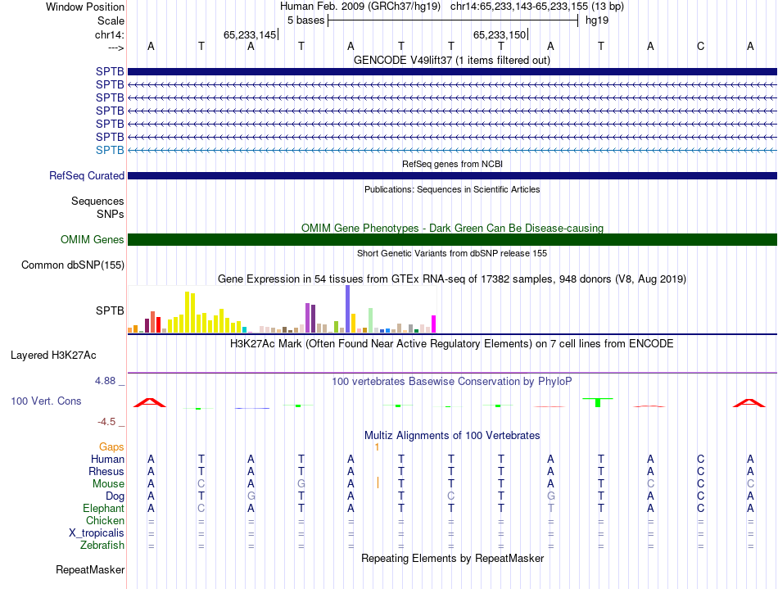Click the Rhesus alignment row label
778x589 pixels.
pyautogui.click(x=106, y=471)
